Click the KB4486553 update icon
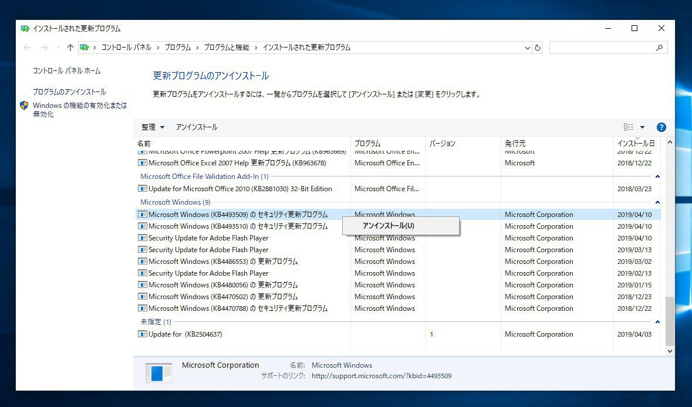The width and height of the screenshot is (692, 407). point(143,262)
